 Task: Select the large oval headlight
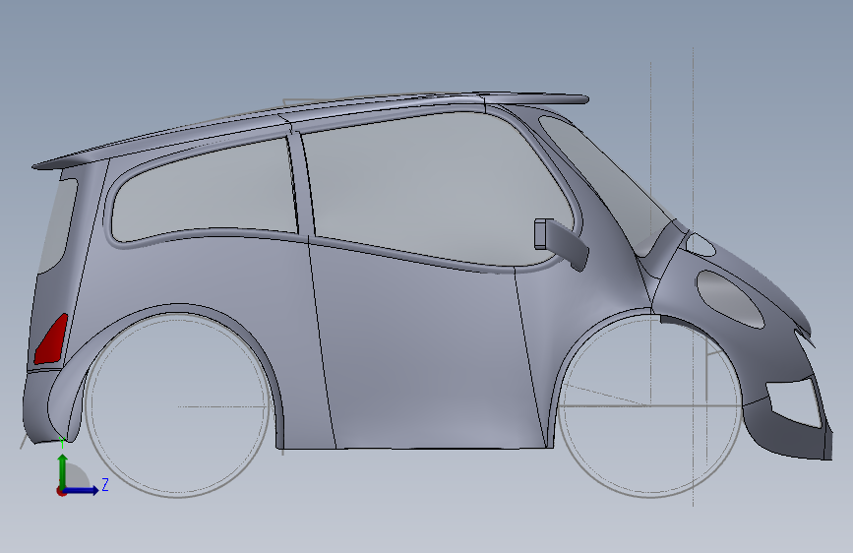tap(730, 299)
